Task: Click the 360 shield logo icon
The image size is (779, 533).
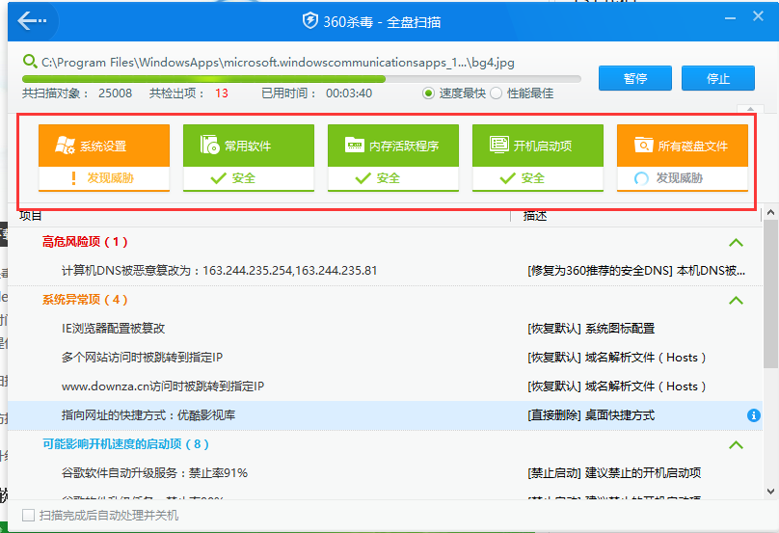Action: [310, 21]
